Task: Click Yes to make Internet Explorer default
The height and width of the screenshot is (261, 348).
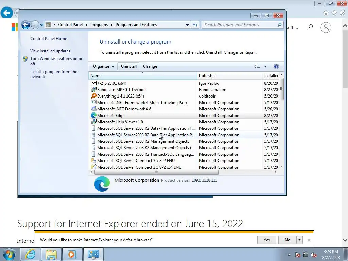Action: [x=266, y=240]
